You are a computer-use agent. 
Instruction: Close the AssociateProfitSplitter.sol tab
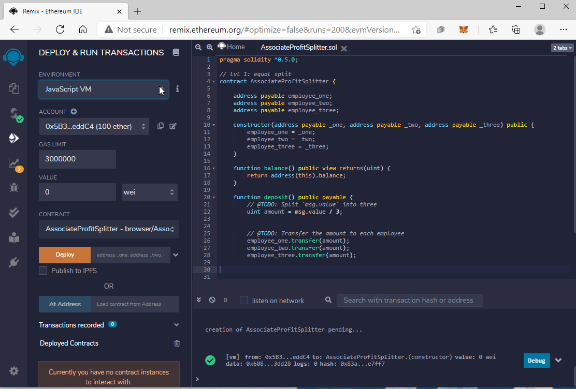pyautogui.click(x=344, y=49)
